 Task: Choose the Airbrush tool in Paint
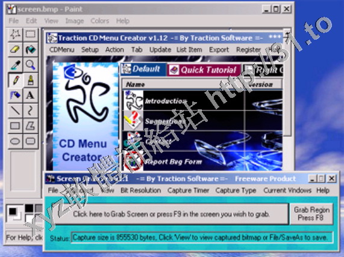click(x=15, y=95)
